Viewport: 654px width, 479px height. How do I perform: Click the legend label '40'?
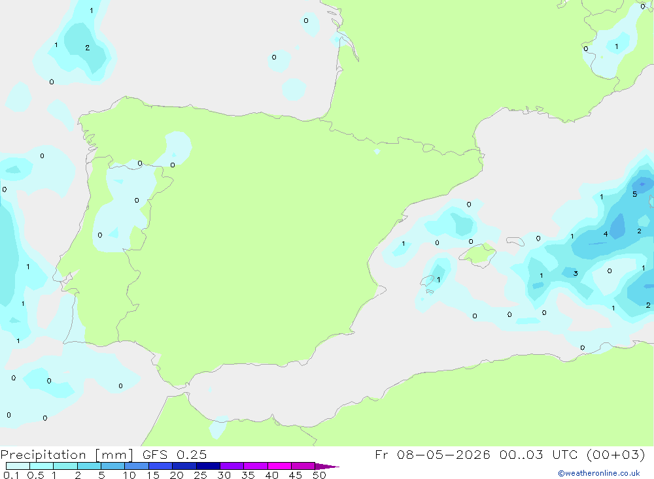tap(271, 475)
